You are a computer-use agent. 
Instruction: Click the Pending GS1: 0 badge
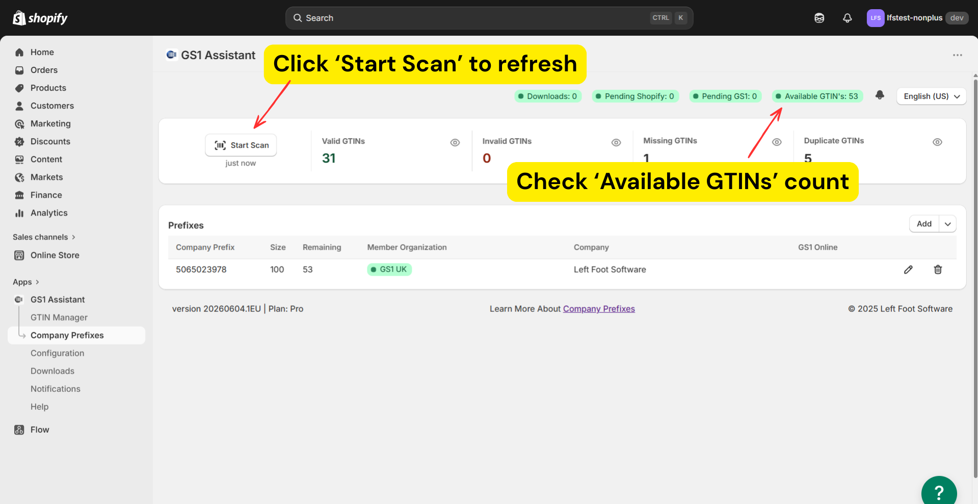tap(725, 96)
